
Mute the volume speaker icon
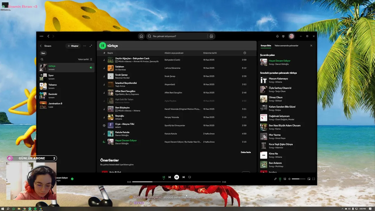click(289, 179)
